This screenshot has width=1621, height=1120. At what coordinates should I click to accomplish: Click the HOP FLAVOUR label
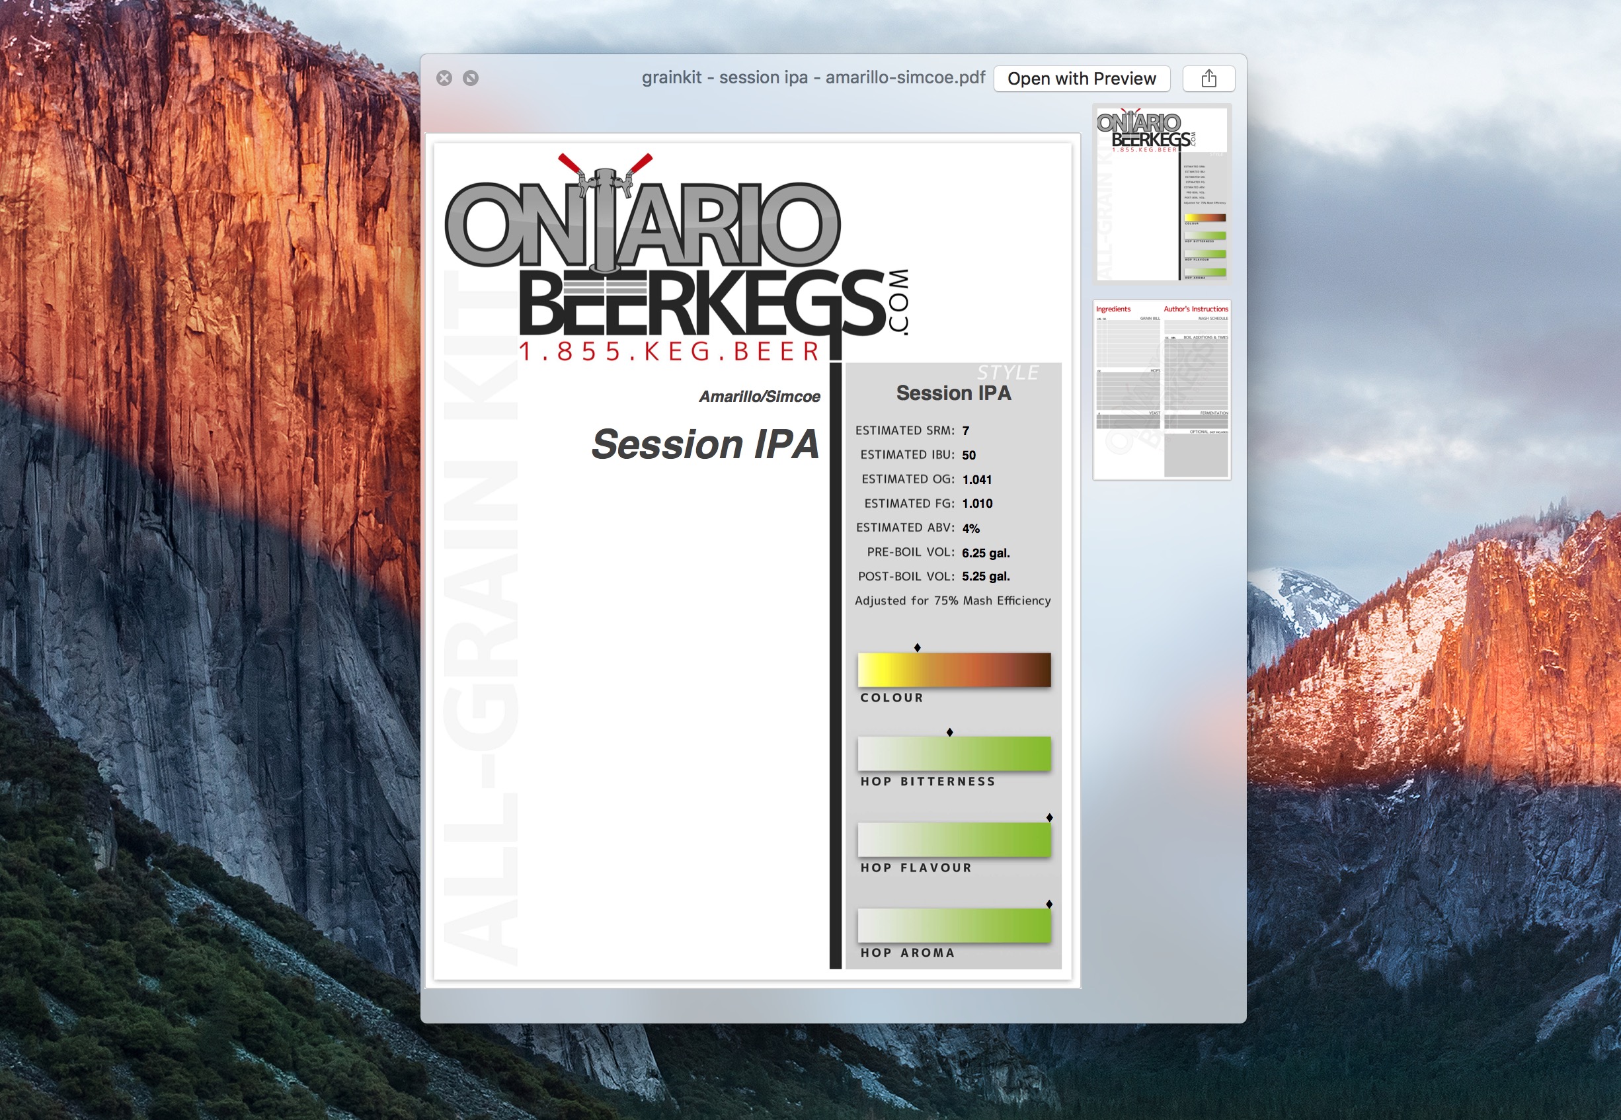[x=916, y=868]
